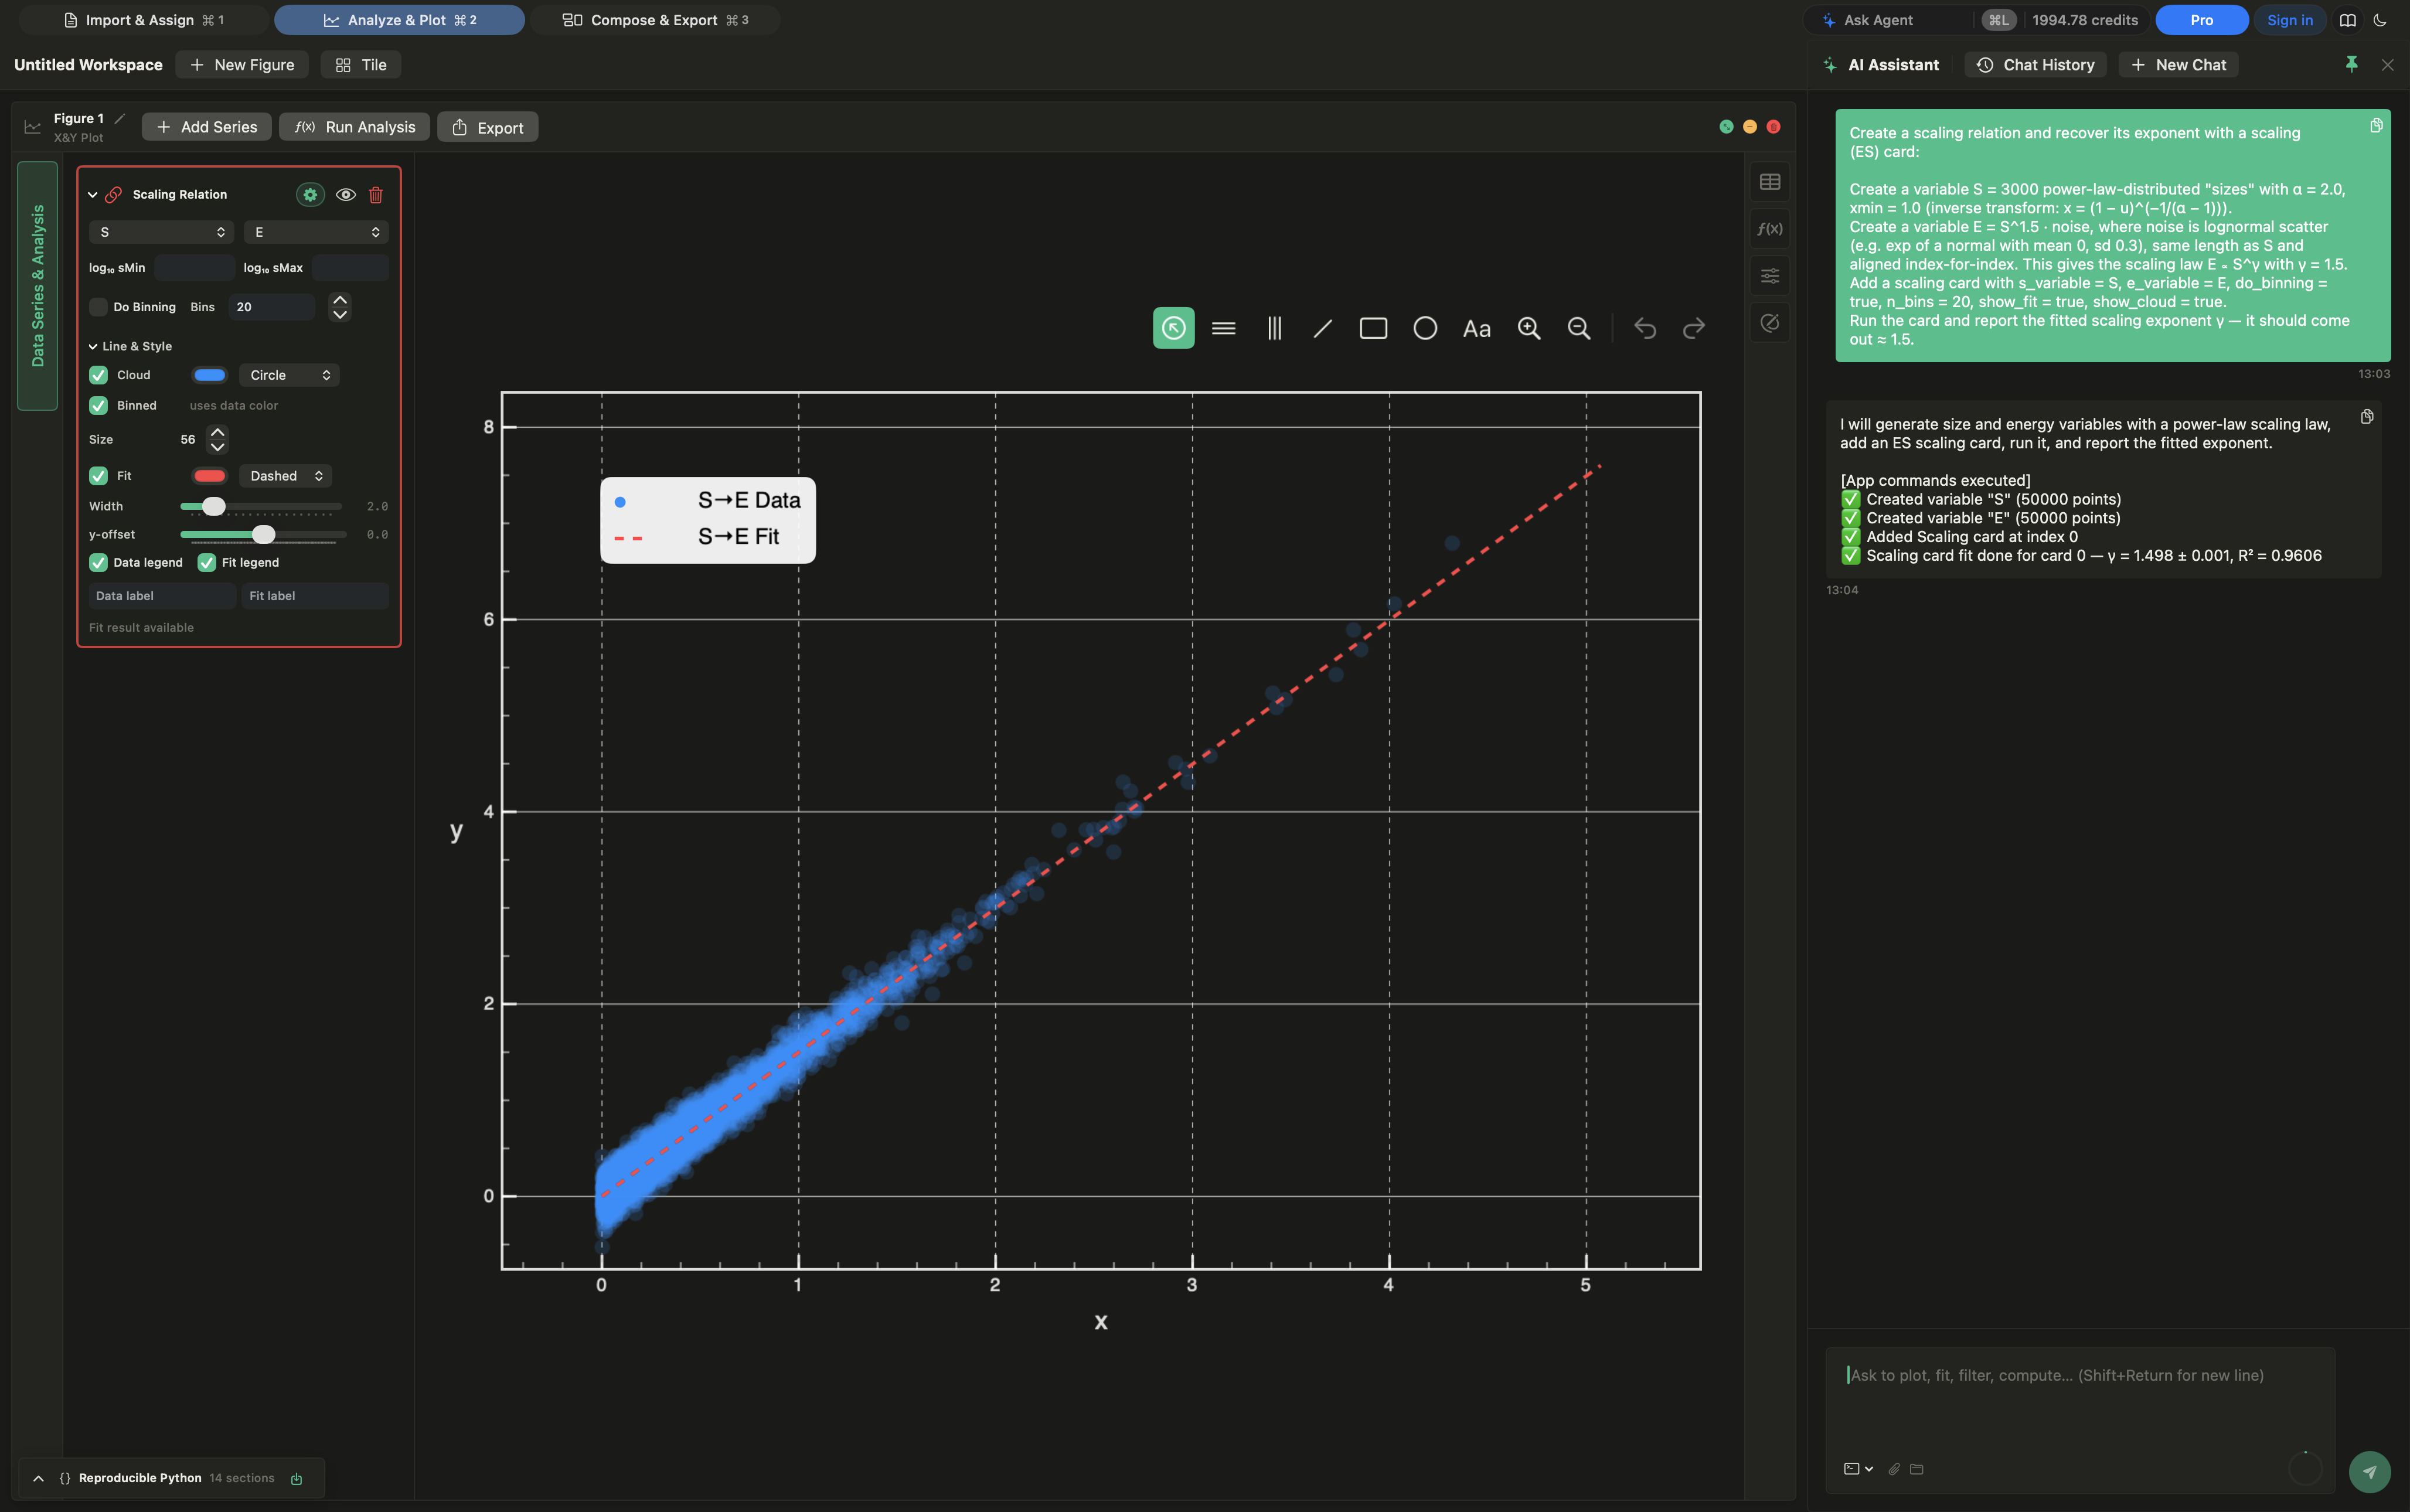This screenshot has width=2410, height=1512.
Task: Copy the assistant reply message
Action: (2366, 416)
